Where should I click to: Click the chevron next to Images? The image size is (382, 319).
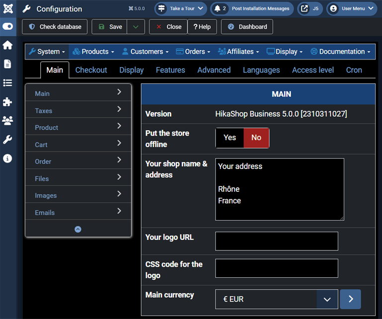(119, 194)
